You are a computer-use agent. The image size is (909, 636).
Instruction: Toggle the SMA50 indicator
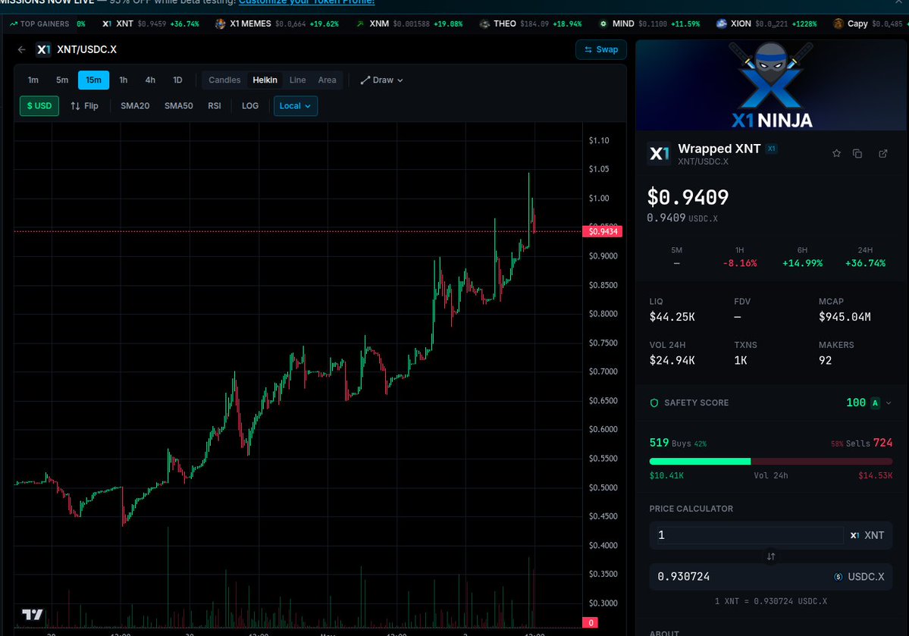[x=179, y=106]
